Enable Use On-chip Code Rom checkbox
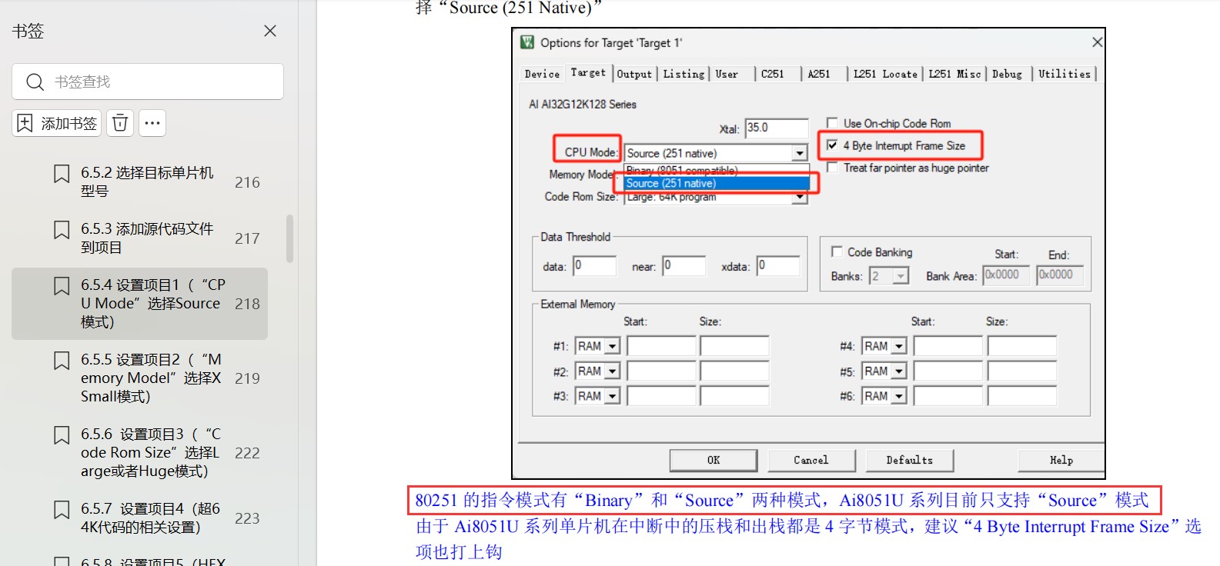This screenshot has height=566, width=1220. coord(832,123)
